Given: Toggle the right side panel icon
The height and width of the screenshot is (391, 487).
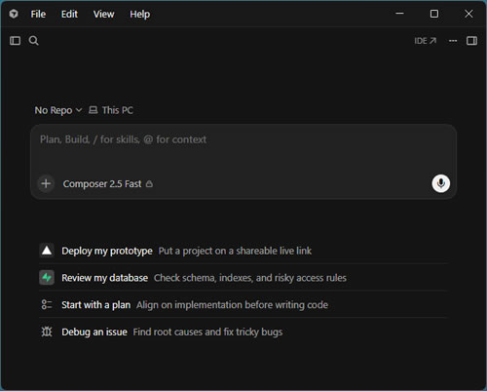Looking at the screenshot, I should tap(471, 41).
